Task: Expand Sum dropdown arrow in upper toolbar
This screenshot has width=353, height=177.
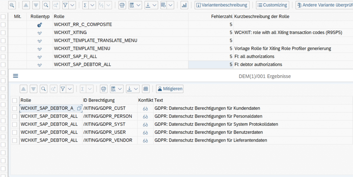Action: point(92,5)
